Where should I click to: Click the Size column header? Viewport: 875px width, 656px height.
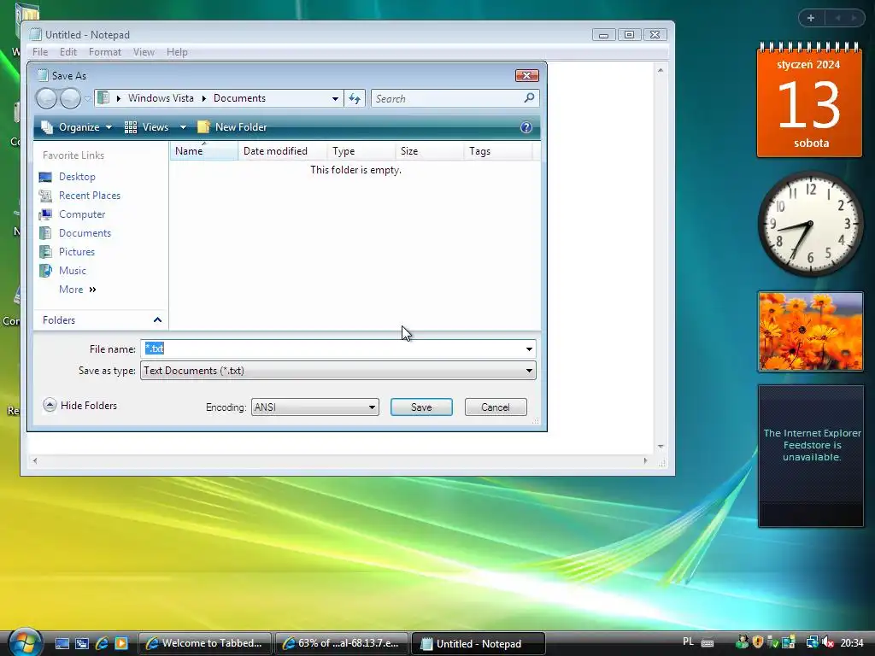[430, 151]
